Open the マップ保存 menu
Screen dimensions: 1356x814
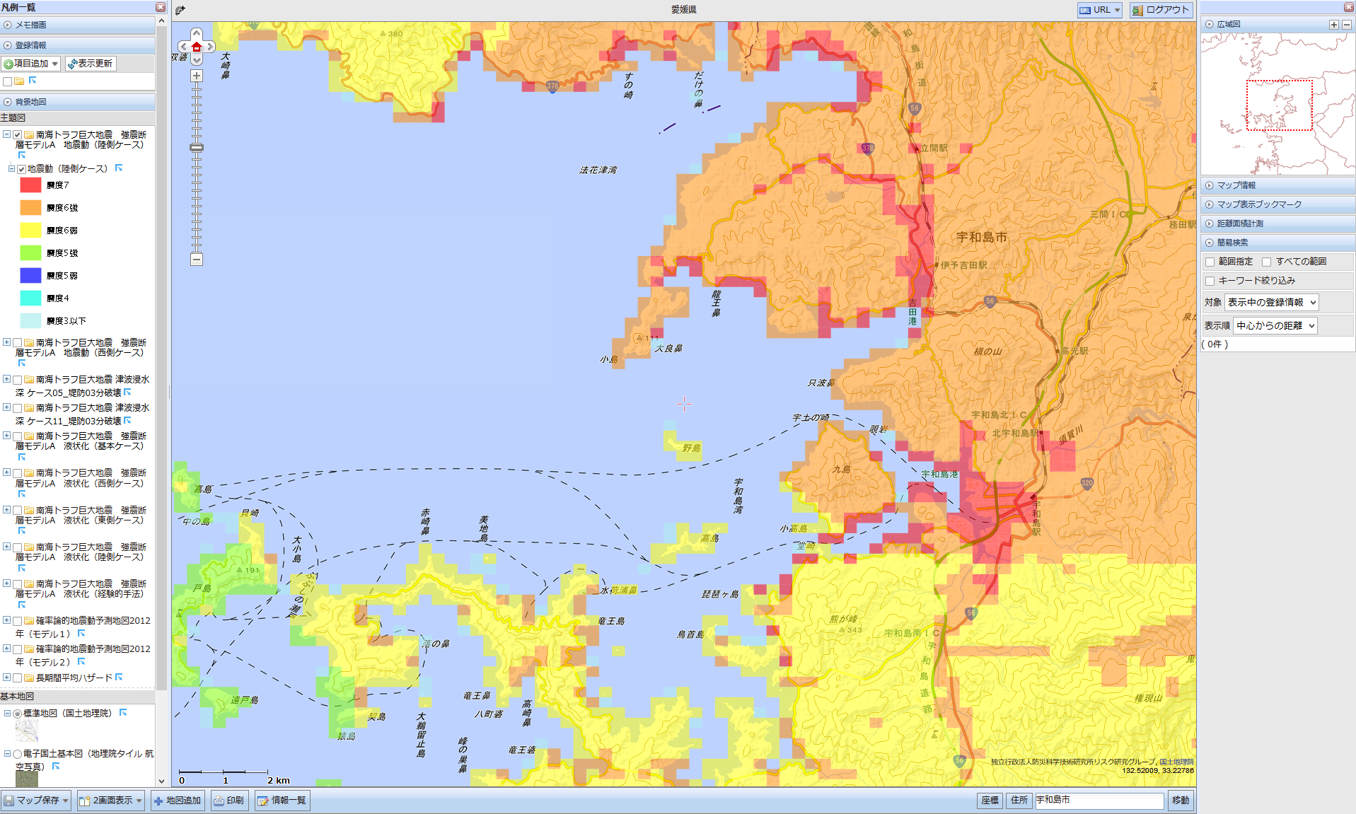[36, 801]
